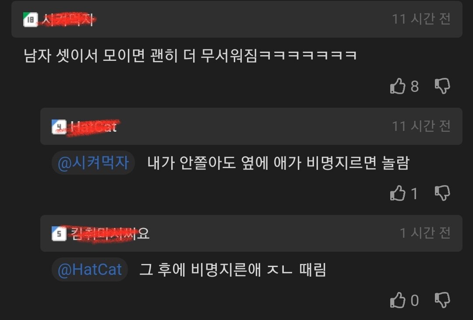Like the last reply with 0 likes
Viewport: 473px width, 320px height.
pos(398,300)
